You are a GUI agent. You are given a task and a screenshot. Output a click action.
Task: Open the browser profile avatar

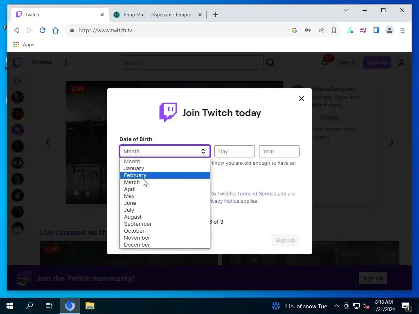click(x=390, y=30)
